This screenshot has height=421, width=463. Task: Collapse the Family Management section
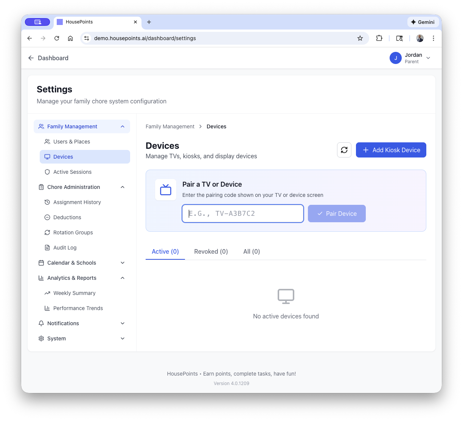123,126
